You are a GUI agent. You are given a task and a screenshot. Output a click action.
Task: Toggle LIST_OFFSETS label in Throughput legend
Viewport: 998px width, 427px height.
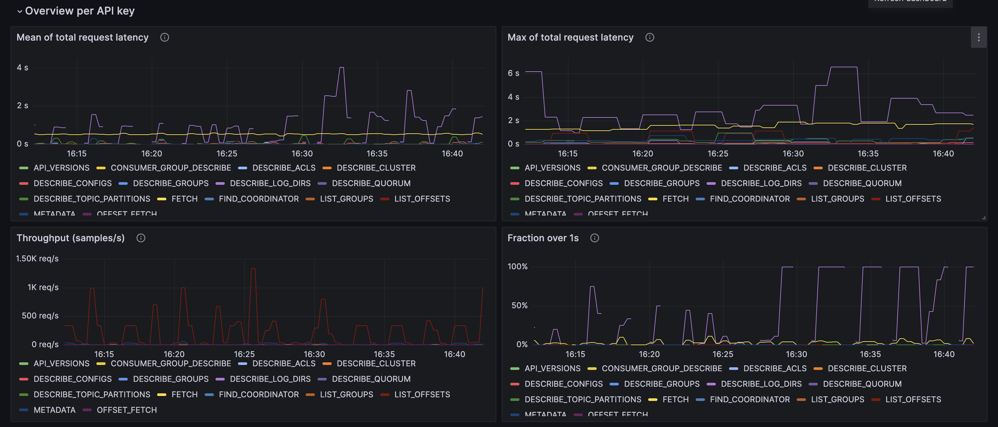point(422,394)
